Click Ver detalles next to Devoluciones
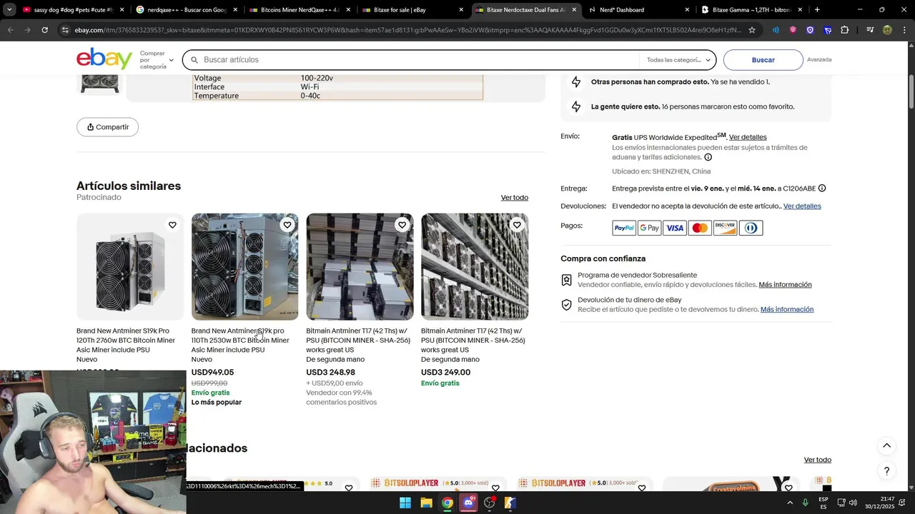Screen dimensions: 915x514 (x=802, y=206)
